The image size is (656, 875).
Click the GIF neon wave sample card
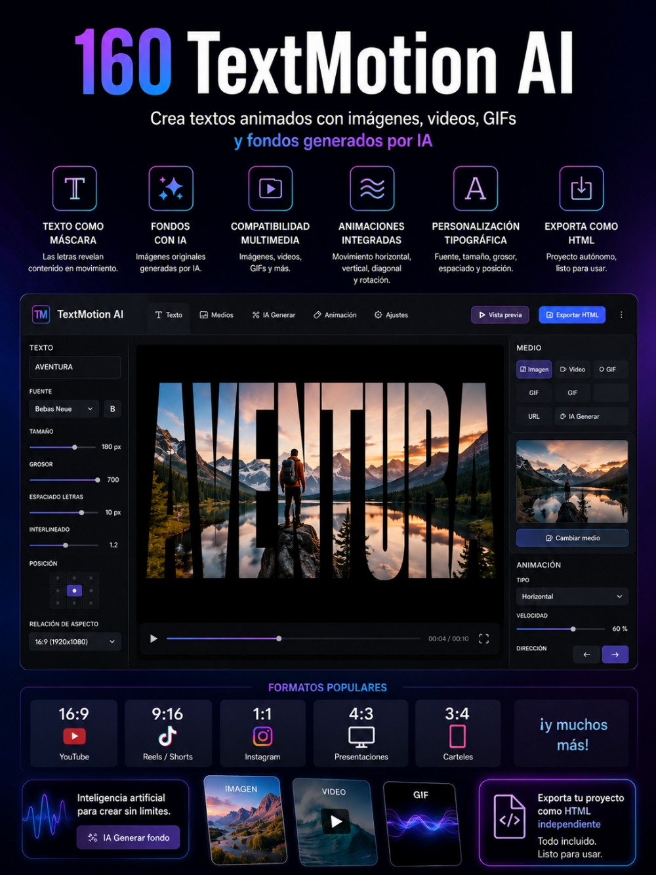[422, 823]
